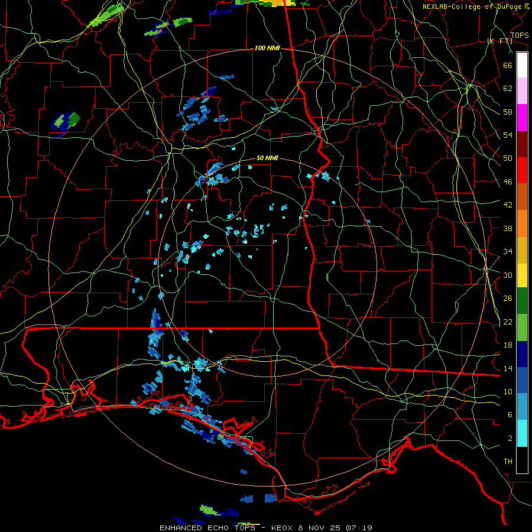Select the dark red legend swatch
Viewport: 532px width, 532px height.
tap(522, 144)
